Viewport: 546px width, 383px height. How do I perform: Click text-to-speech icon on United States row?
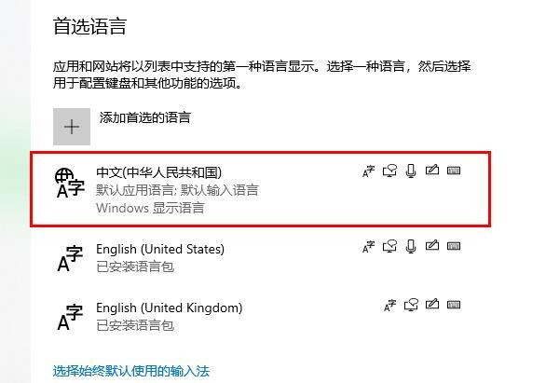[389, 246]
